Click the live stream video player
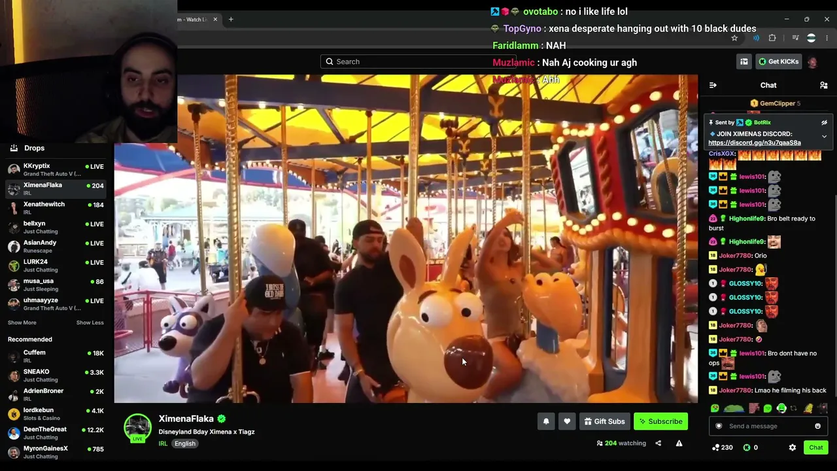This screenshot has width=837, height=471. click(x=406, y=239)
